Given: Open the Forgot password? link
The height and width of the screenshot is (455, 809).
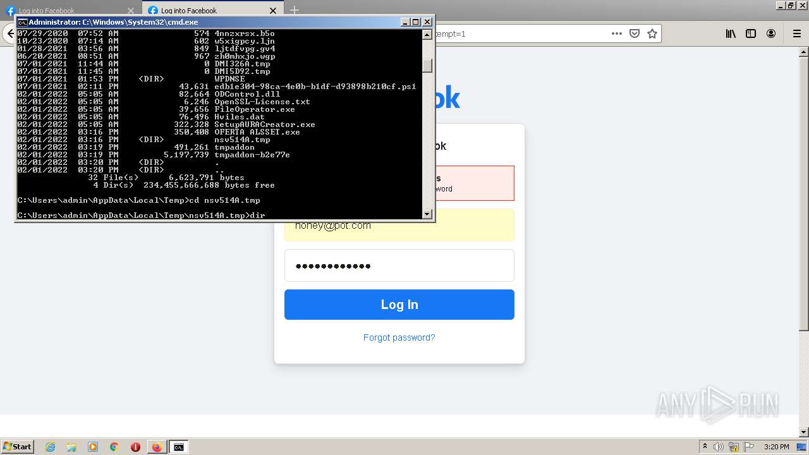Looking at the screenshot, I should point(399,337).
